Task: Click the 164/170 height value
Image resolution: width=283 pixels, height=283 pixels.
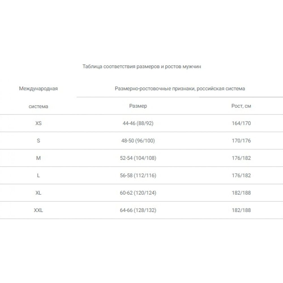Action: tap(241, 123)
